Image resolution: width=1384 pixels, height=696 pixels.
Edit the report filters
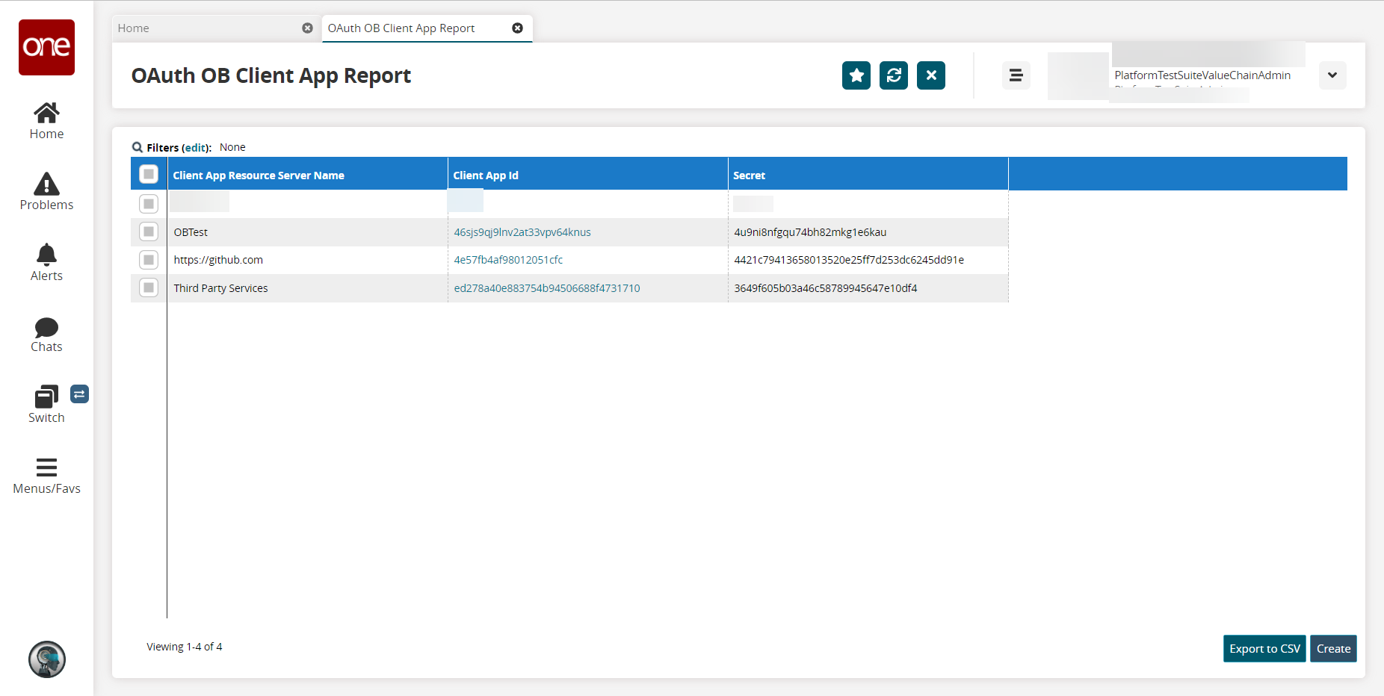click(x=197, y=148)
